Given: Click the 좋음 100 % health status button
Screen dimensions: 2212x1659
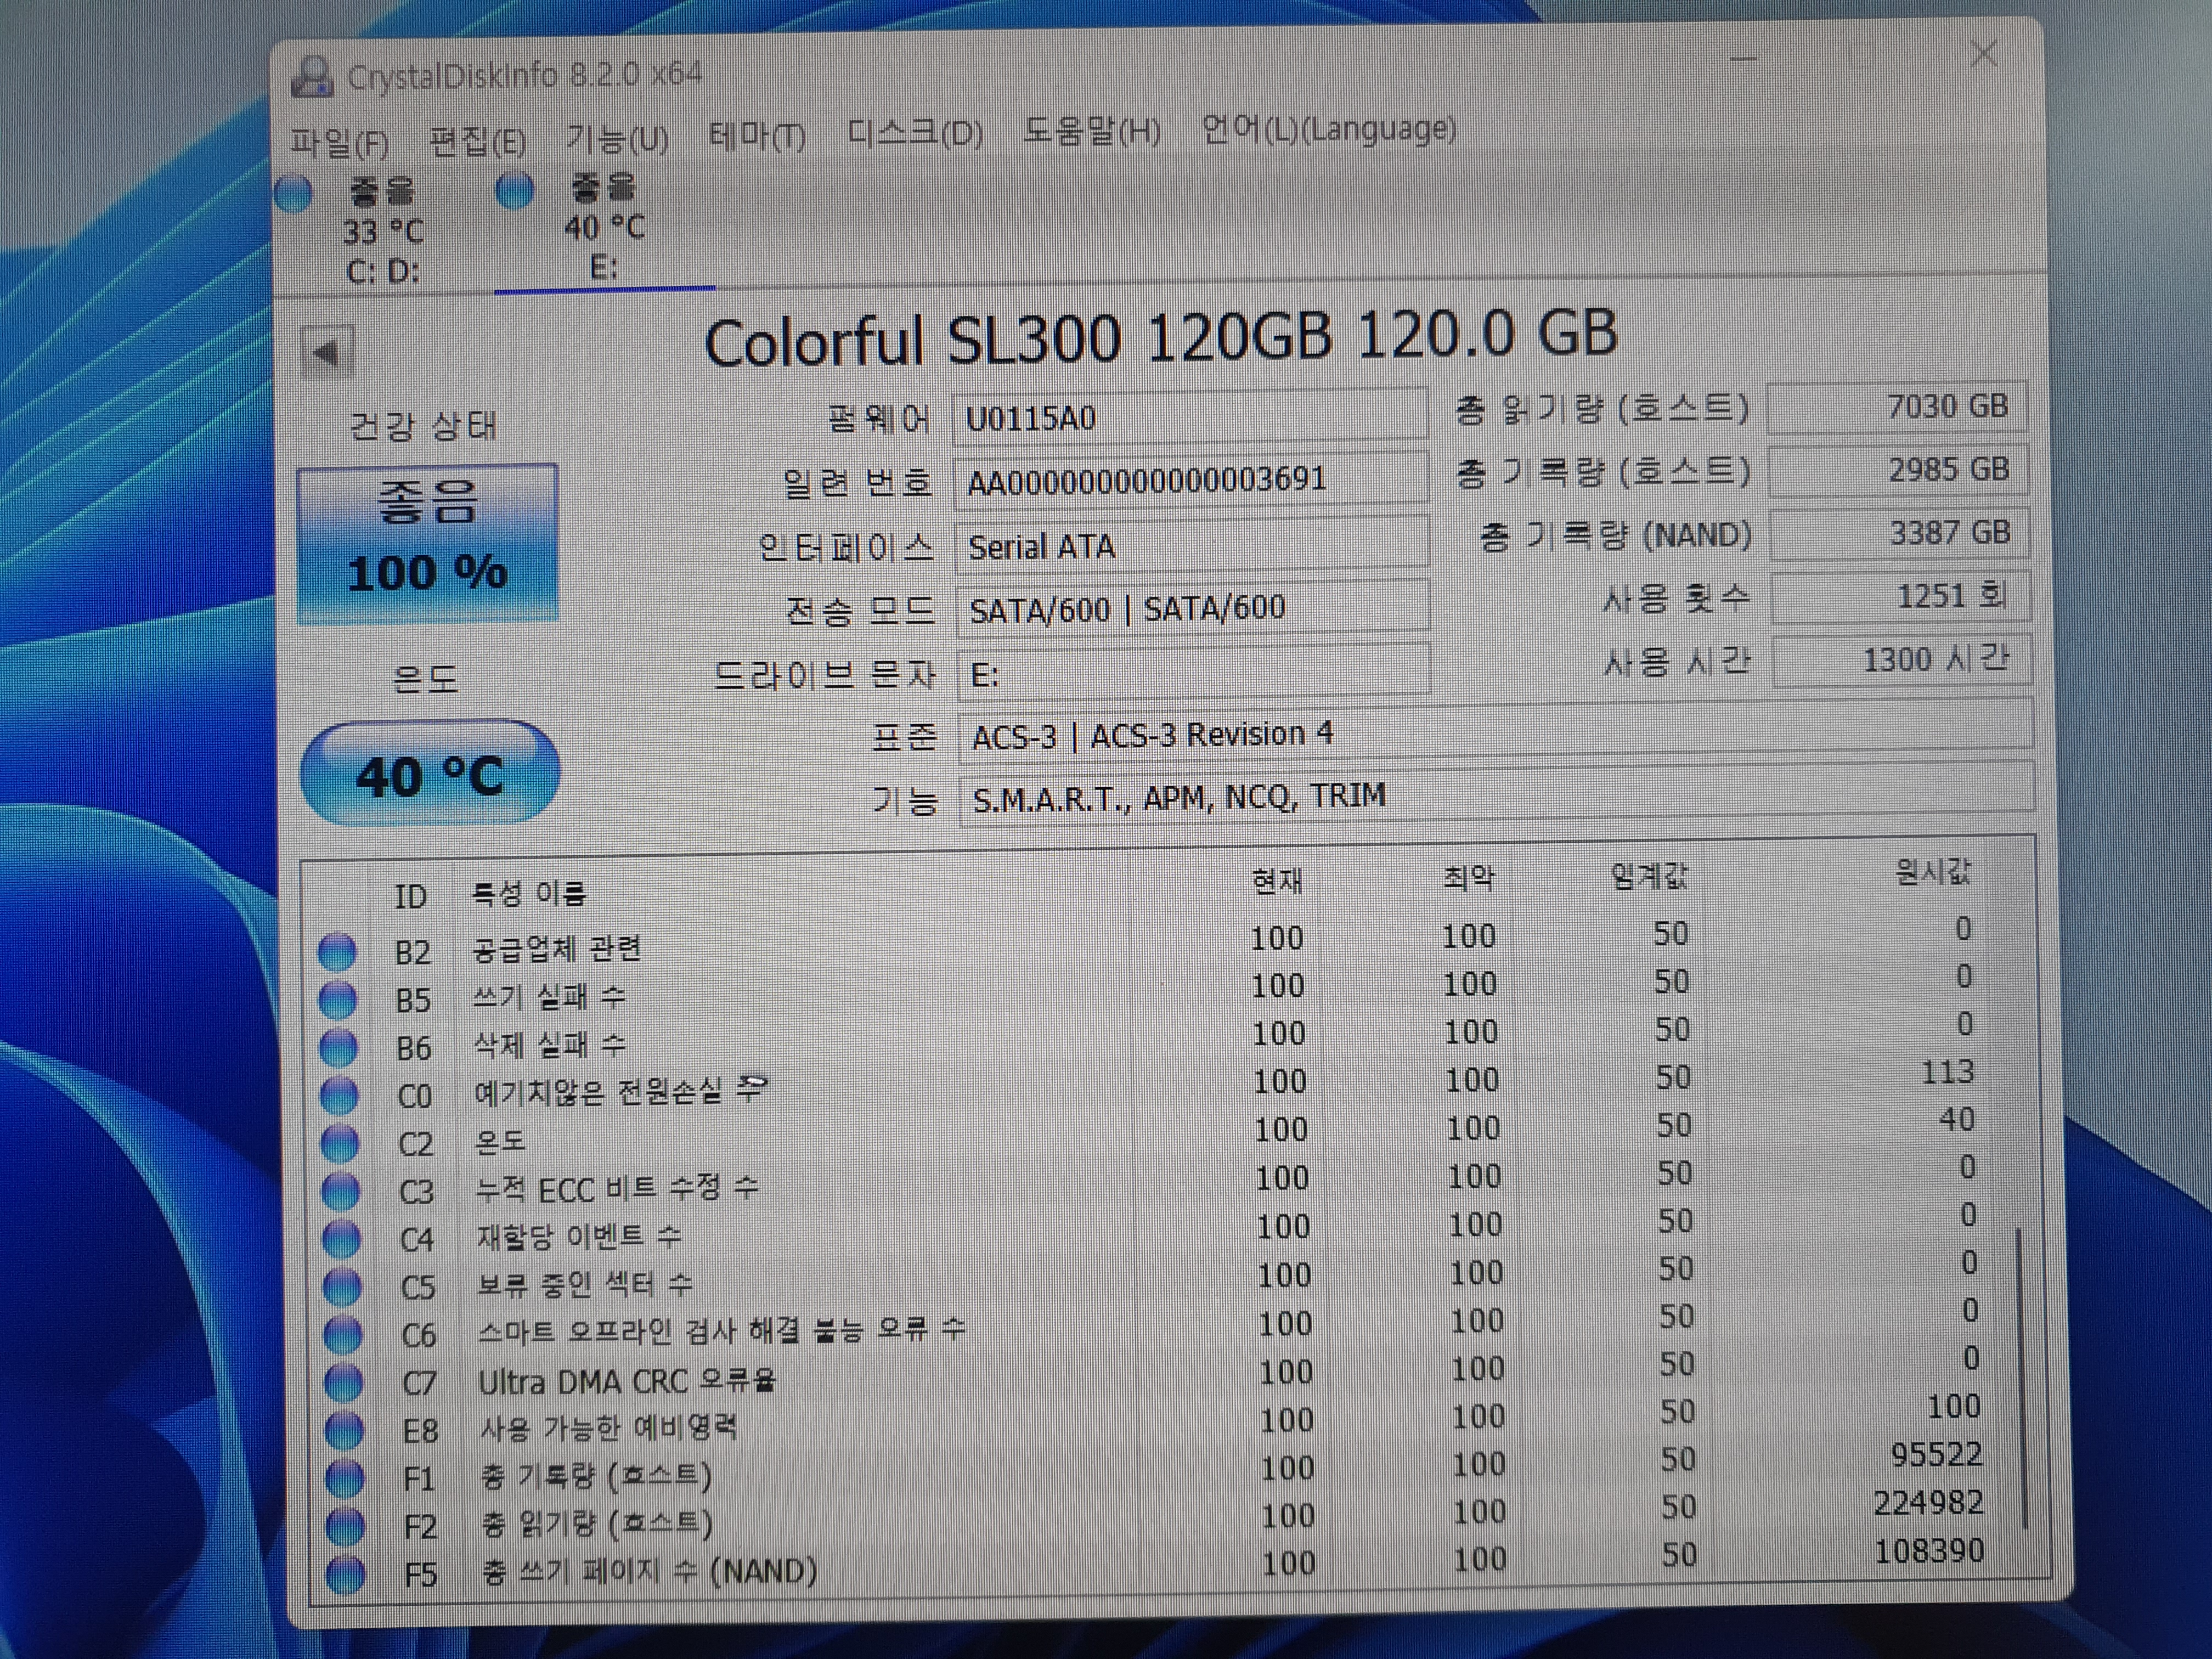Looking at the screenshot, I should tap(428, 543).
